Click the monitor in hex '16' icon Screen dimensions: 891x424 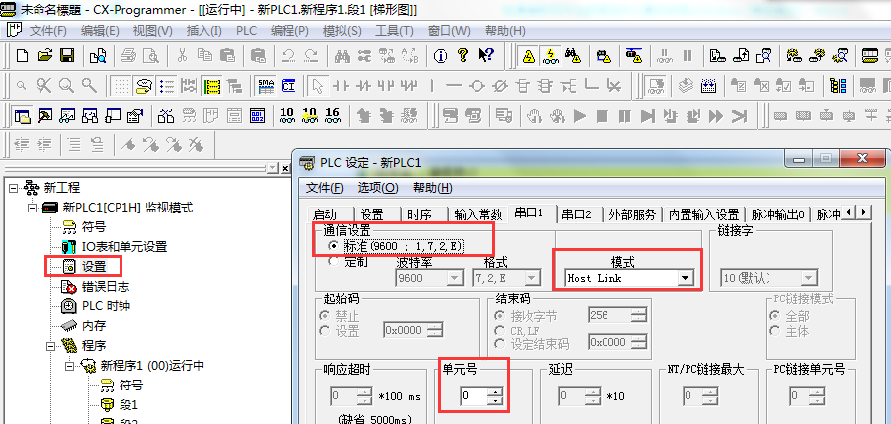(x=331, y=116)
